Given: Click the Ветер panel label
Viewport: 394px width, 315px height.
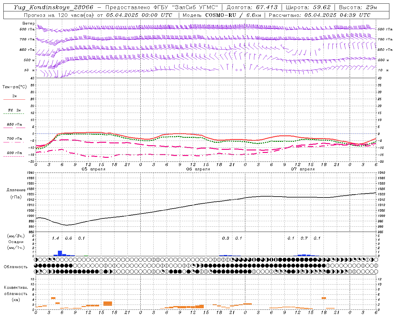Looking at the screenshot, I should tap(29, 23).
